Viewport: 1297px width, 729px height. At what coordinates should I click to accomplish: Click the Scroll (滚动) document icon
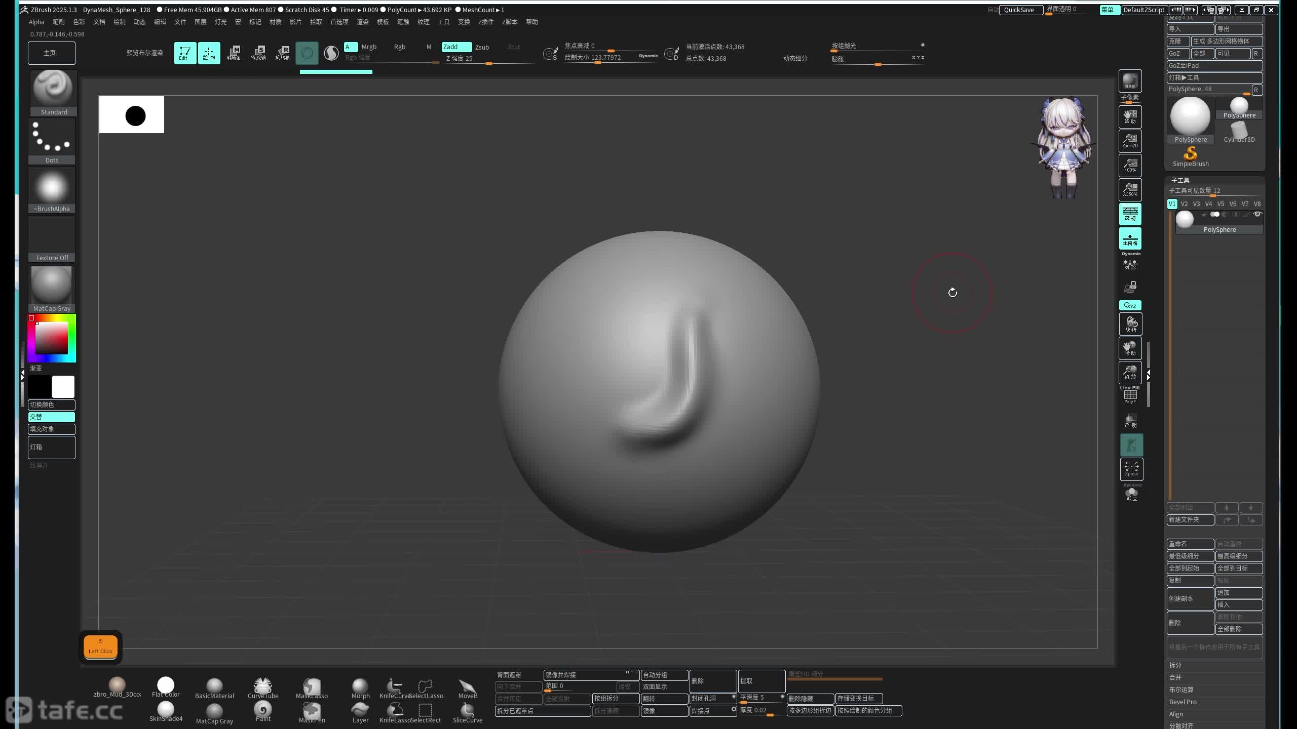[x=1130, y=116]
